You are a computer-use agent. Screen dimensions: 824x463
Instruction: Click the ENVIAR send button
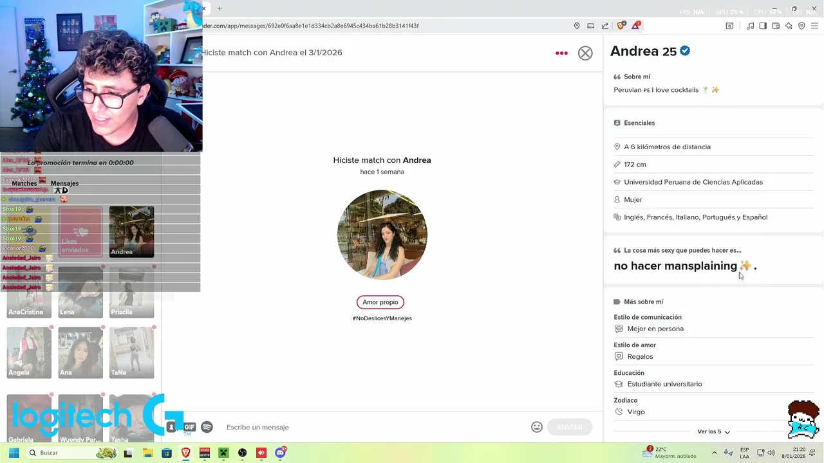570,427
